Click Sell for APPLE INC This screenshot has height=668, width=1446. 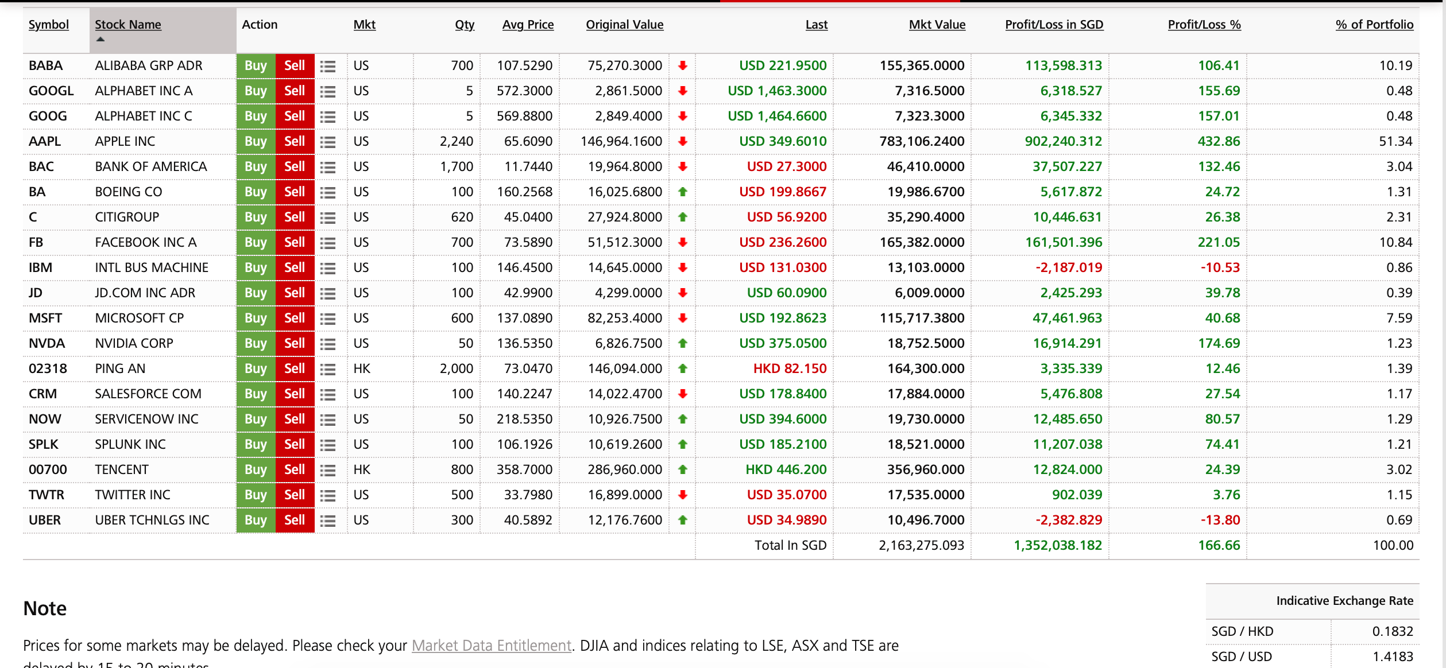click(x=295, y=142)
